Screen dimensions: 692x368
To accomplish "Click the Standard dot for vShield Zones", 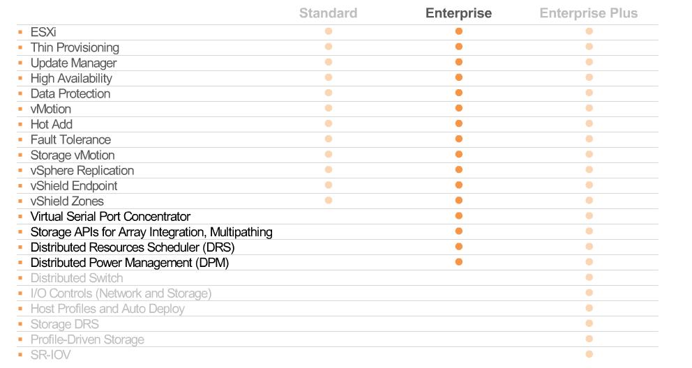I will click(x=329, y=201).
